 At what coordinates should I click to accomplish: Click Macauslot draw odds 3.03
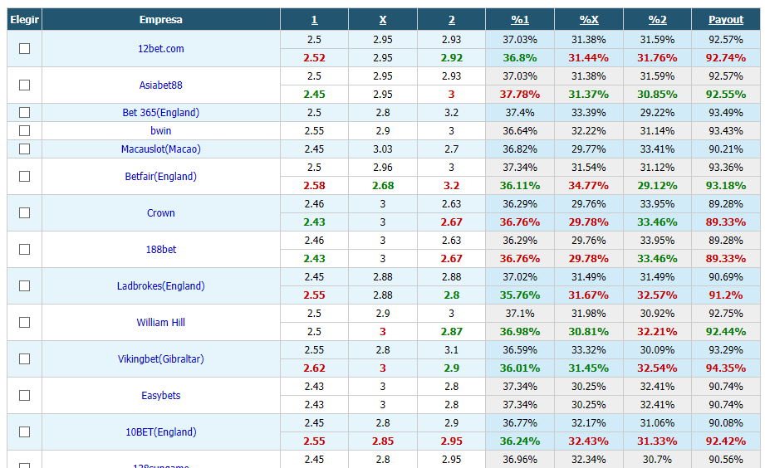383,149
